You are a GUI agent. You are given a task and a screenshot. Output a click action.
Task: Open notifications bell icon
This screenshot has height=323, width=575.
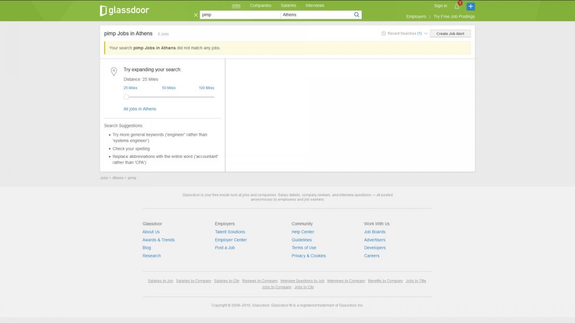457,6
